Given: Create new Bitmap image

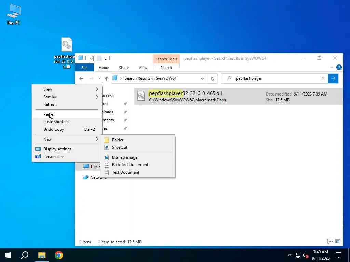Looking at the screenshot, I should [138, 157].
